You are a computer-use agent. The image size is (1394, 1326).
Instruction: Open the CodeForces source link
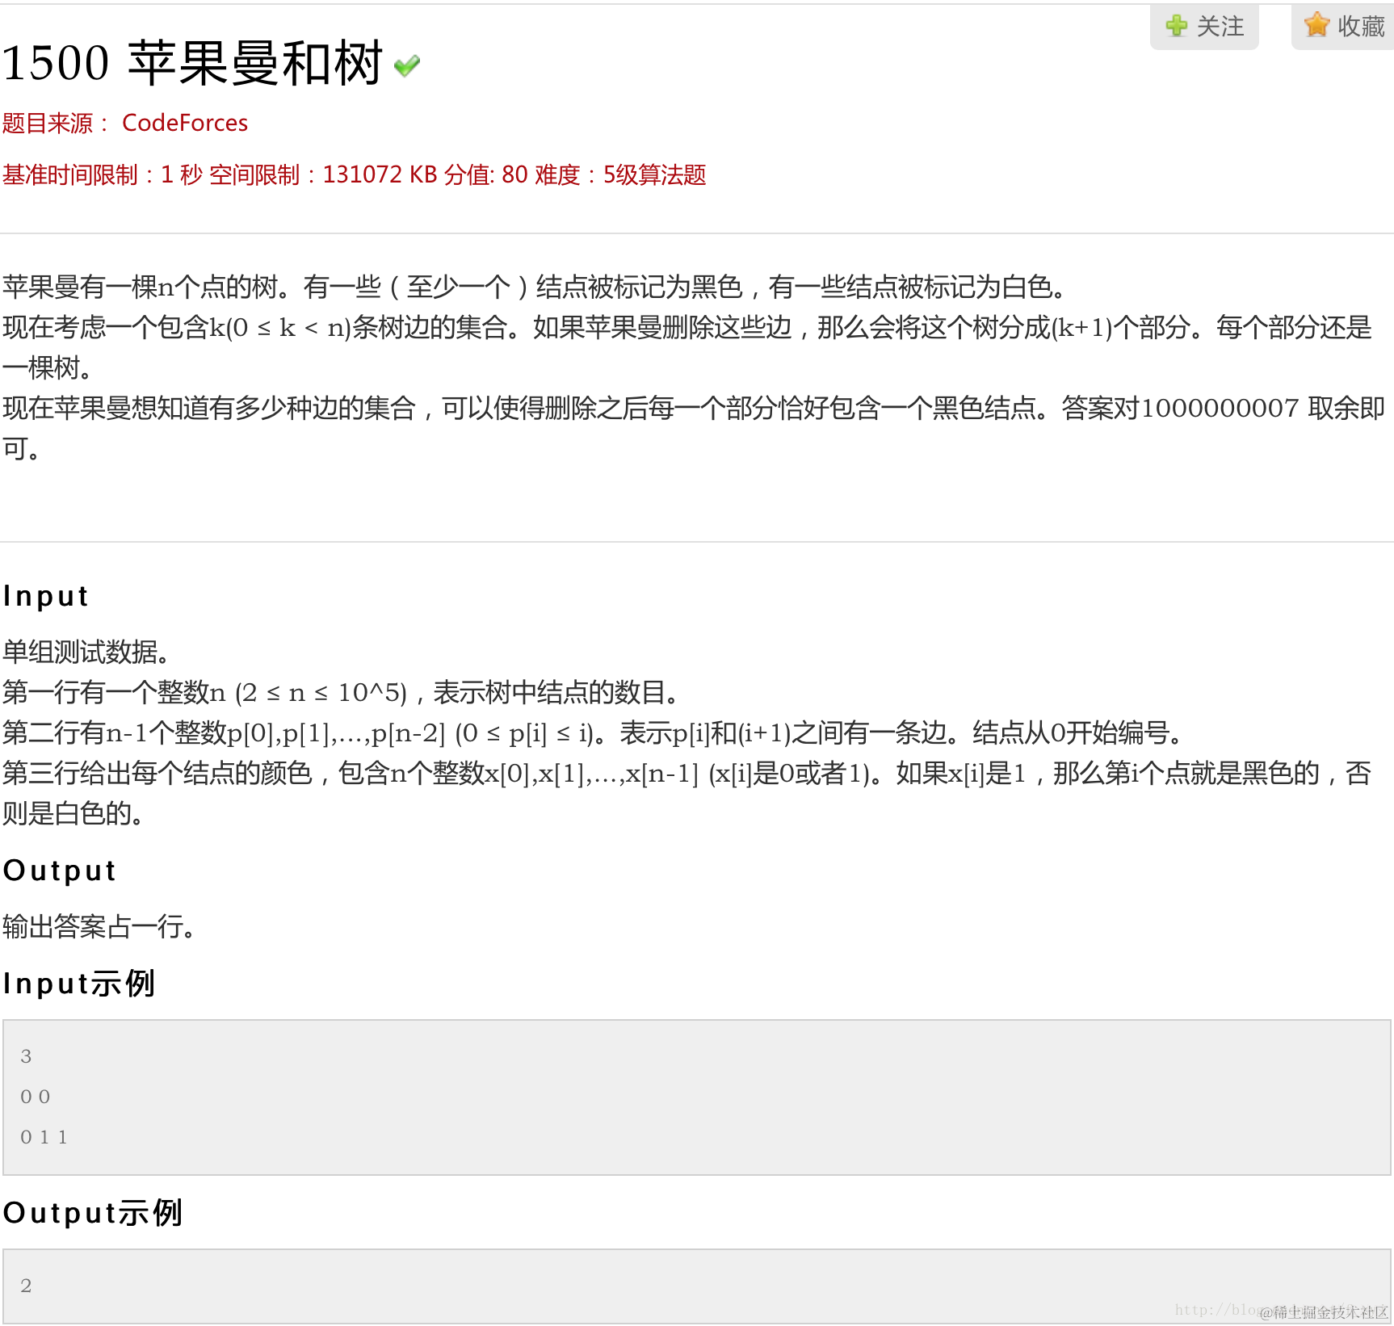click(185, 123)
